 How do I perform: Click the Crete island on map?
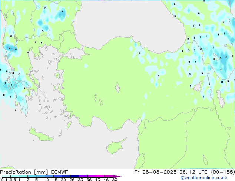coord(41,135)
